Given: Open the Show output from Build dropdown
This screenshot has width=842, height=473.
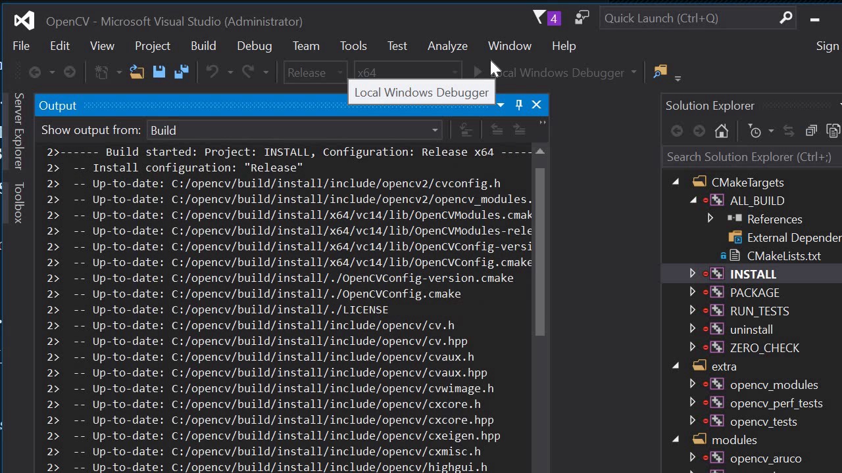Looking at the screenshot, I should pos(295,130).
